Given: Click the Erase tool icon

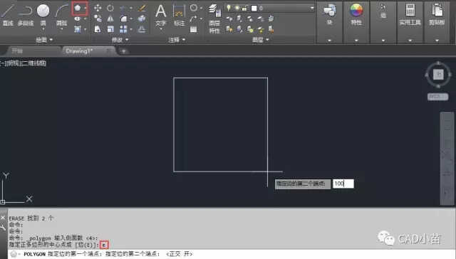Looking at the screenshot, I should coord(142,8).
